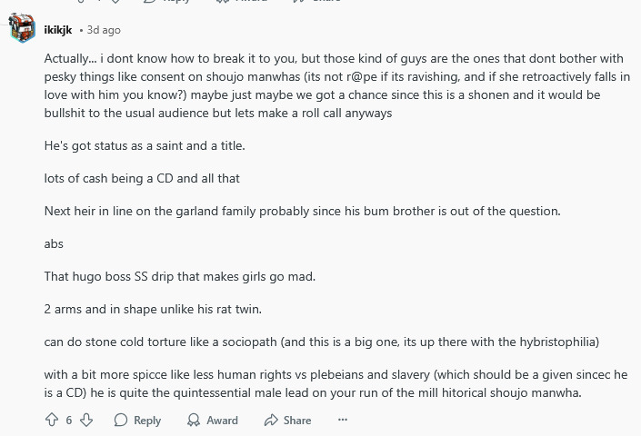Viewport: 641px width, 436px height.
Task: Open ikikjk's profile avatar
Action: pos(22,29)
